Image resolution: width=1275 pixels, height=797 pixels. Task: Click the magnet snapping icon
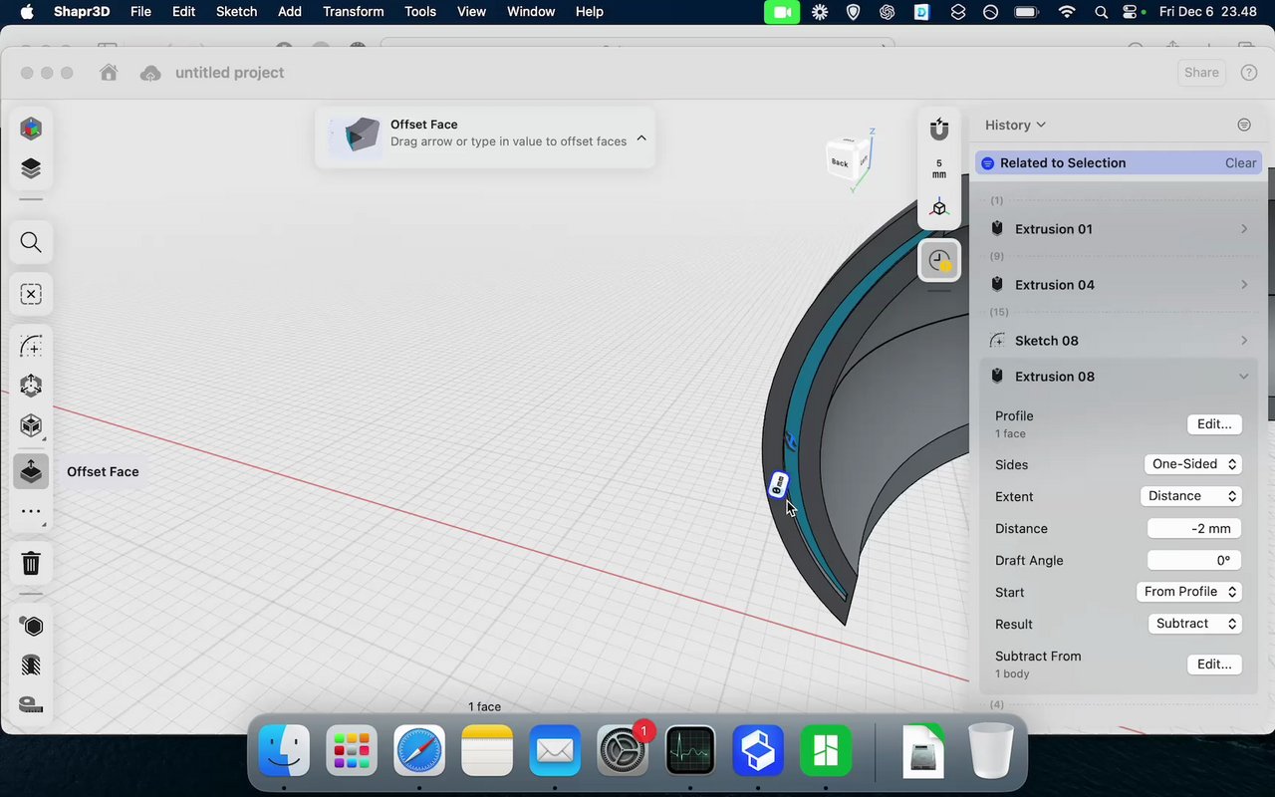point(938,130)
